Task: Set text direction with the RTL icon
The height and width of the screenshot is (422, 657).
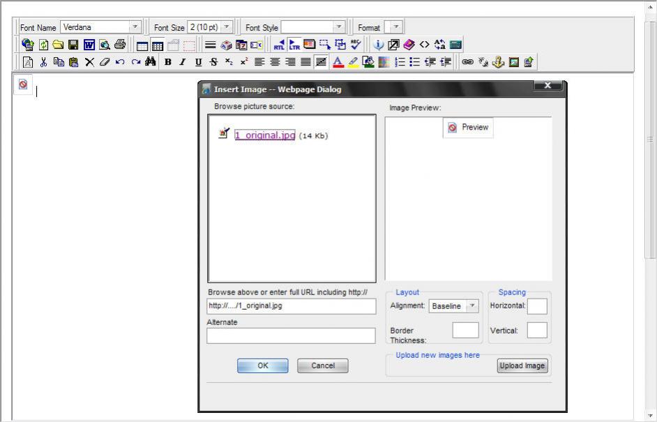Action: pyautogui.click(x=279, y=45)
